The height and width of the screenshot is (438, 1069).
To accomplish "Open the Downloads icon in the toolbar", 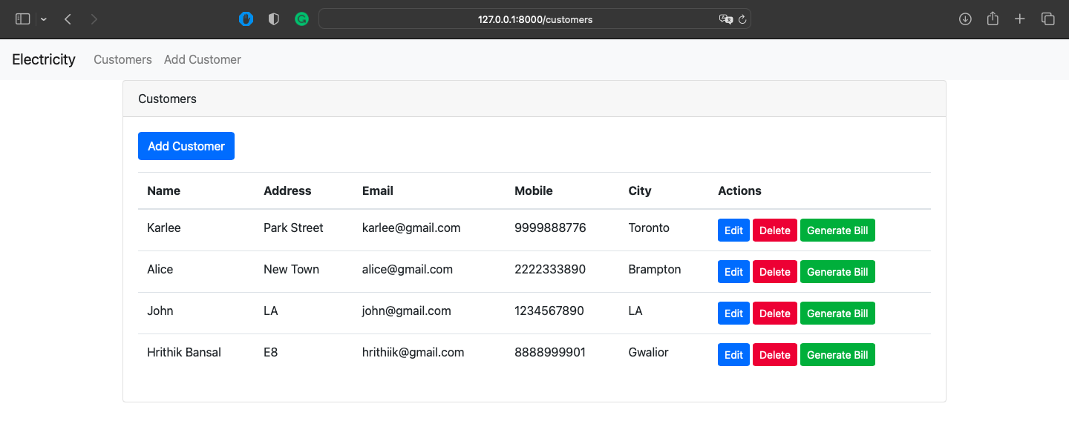I will coord(965,19).
